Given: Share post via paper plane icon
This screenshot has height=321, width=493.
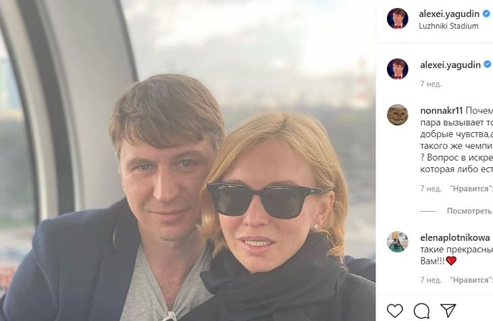Looking at the screenshot, I should tap(448, 310).
